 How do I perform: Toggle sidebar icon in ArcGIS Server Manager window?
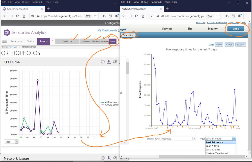(x=233, y=16)
